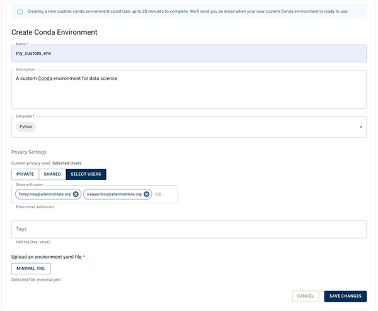The image size is (378, 311).
Task: Switch privacy level to Shared
Action: coord(52,174)
